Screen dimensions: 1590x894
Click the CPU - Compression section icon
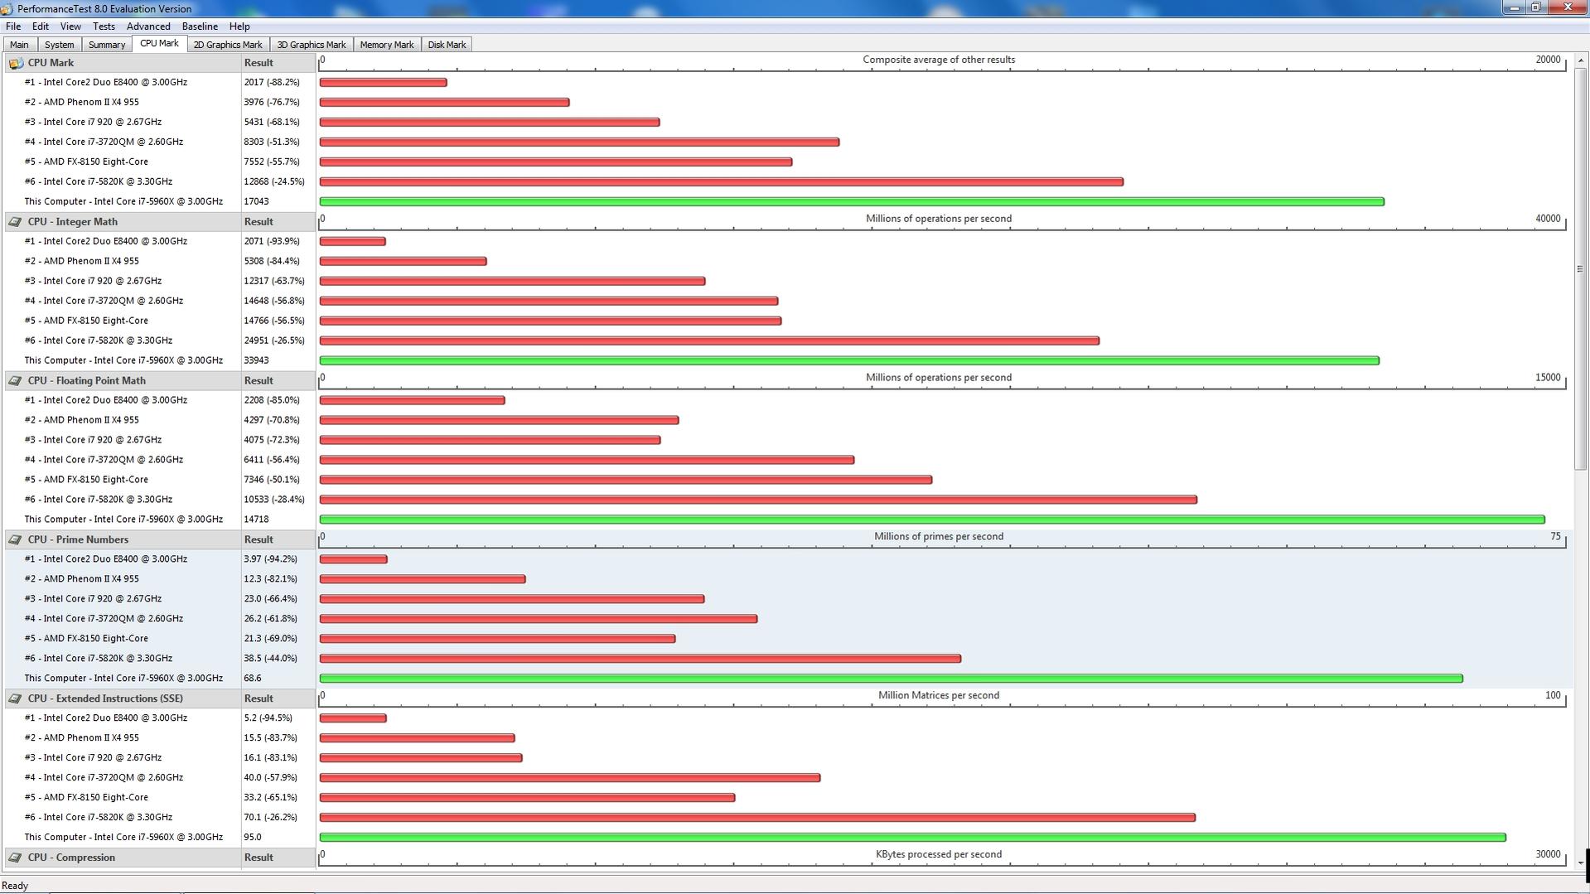(x=16, y=858)
